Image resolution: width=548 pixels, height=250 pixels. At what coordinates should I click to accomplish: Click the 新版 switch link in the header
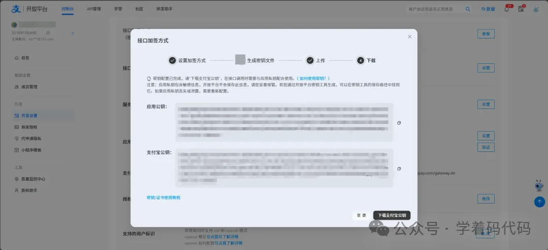488,9
